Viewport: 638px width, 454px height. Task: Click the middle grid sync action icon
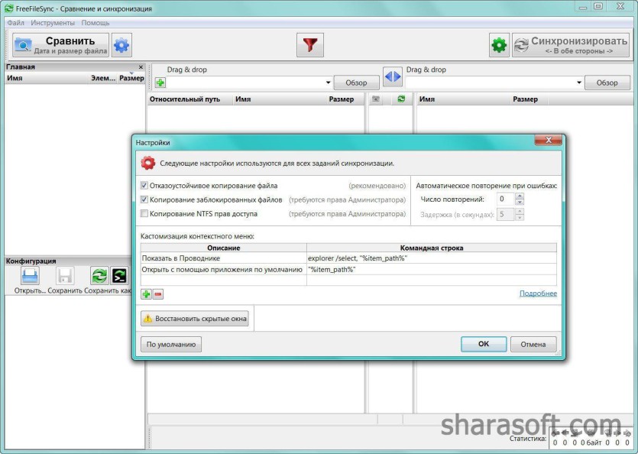pyautogui.click(x=401, y=99)
